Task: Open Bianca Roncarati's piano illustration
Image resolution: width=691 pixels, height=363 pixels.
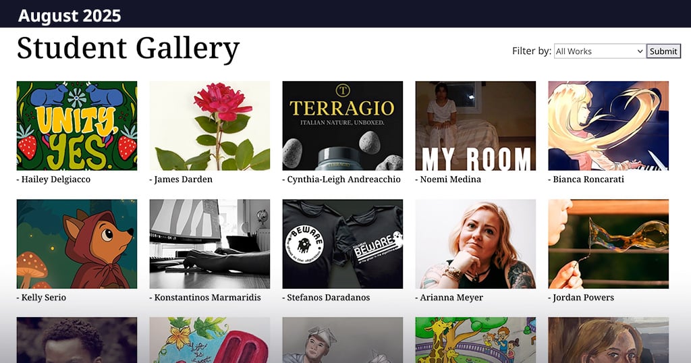Action: [x=608, y=125]
